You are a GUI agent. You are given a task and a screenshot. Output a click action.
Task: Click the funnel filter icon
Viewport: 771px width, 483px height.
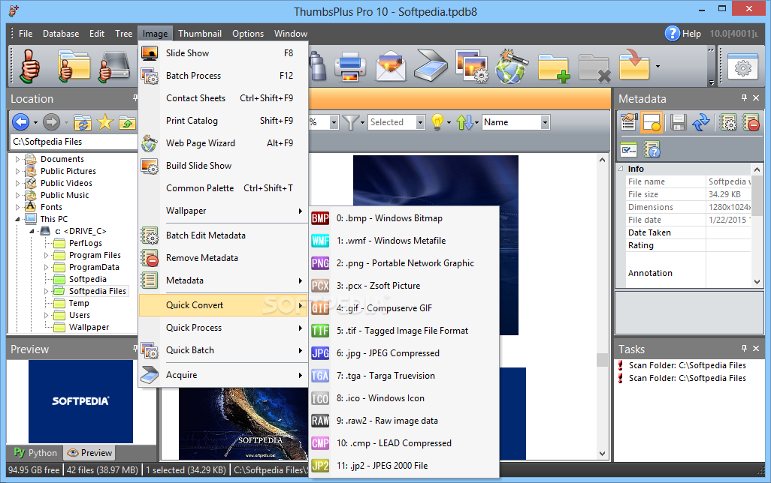pos(349,122)
